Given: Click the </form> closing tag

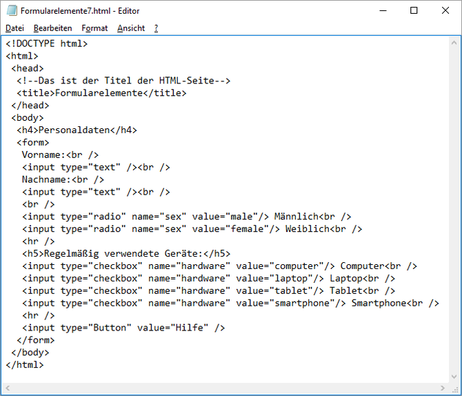Looking at the screenshot, I should click(35, 340).
